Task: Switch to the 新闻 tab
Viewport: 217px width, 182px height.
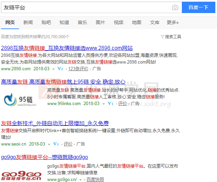Action: (28, 22)
